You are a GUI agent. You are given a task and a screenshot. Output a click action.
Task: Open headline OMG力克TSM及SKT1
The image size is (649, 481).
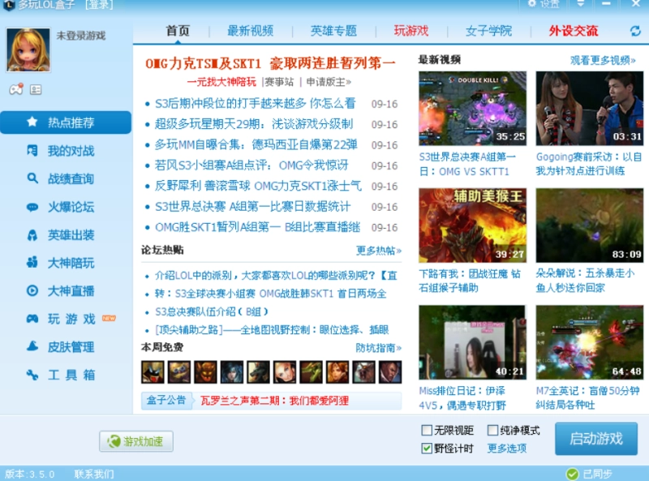270,63
